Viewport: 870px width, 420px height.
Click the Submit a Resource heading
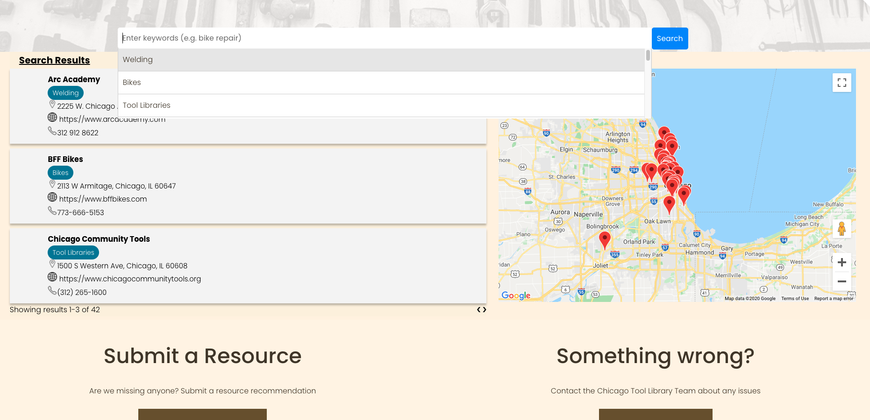[202, 356]
